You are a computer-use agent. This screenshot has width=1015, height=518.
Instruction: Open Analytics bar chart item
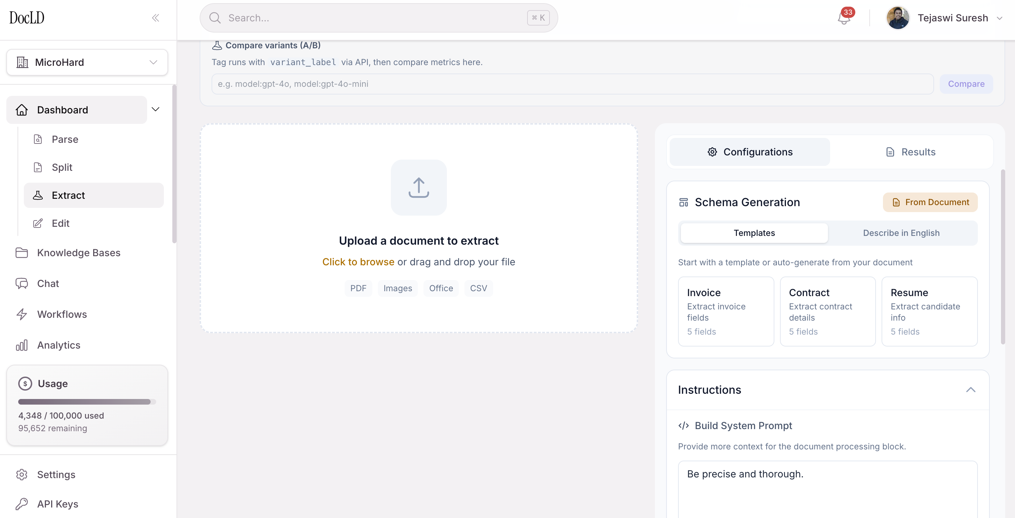tap(58, 345)
